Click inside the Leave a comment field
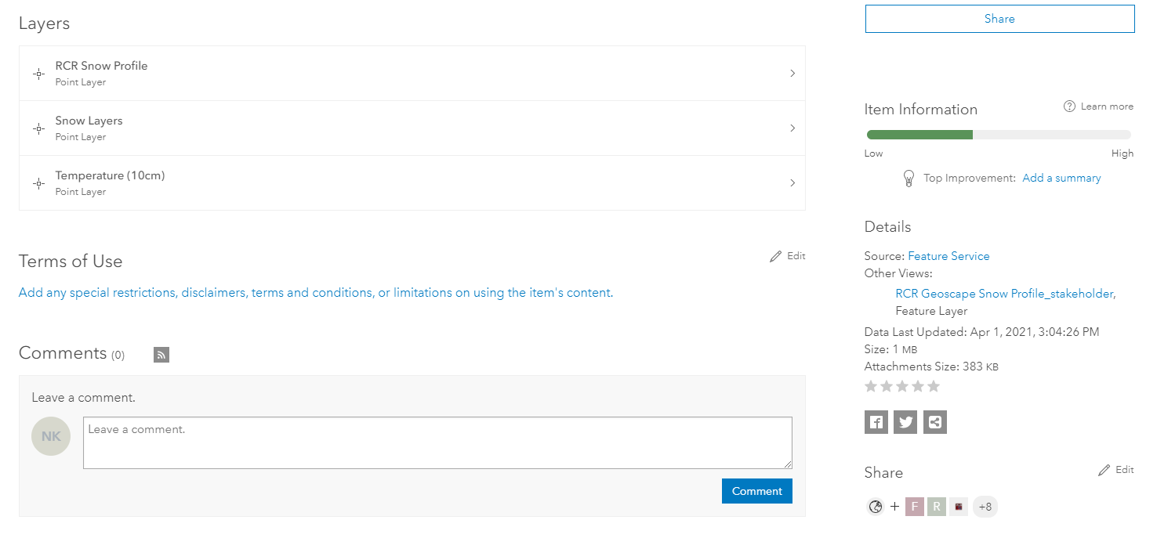Screen dimensions: 1157x538 [437, 442]
